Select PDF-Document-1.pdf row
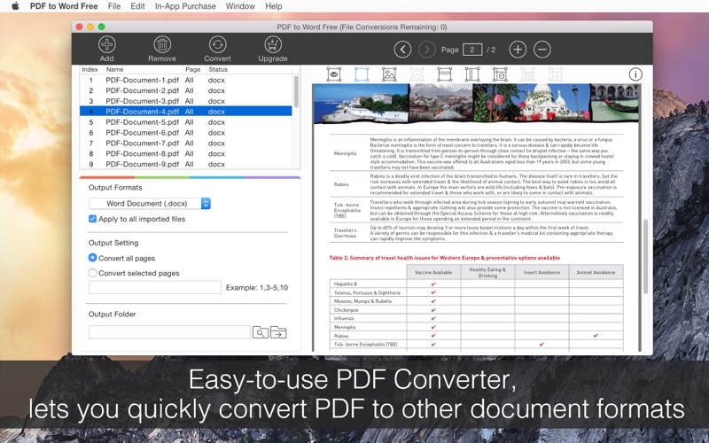The height and width of the screenshot is (443, 709). pyautogui.click(x=186, y=80)
